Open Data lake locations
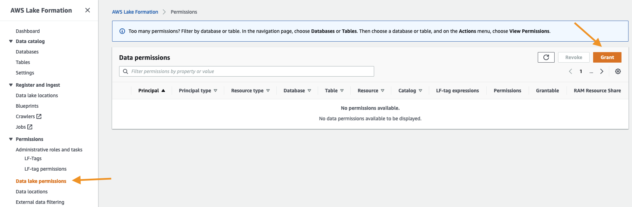Image resolution: width=632 pixels, height=207 pixels. tap(37, 95)
